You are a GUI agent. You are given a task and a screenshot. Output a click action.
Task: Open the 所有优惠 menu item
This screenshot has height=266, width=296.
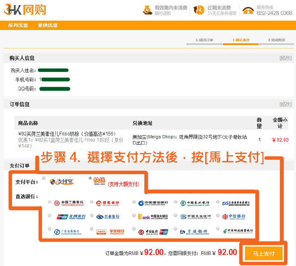pyautogui.click(x=18, y=25)
